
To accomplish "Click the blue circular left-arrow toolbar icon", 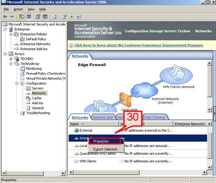I will coord(78,17).
